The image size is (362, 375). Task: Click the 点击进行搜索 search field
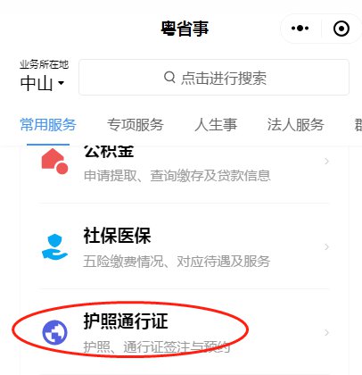pyautogui.click(x=214, y=78)
